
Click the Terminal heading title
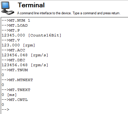31,5
